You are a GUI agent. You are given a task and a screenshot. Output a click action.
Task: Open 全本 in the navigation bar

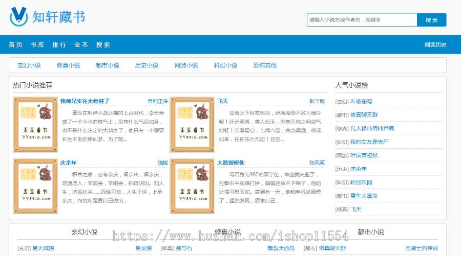81,45
